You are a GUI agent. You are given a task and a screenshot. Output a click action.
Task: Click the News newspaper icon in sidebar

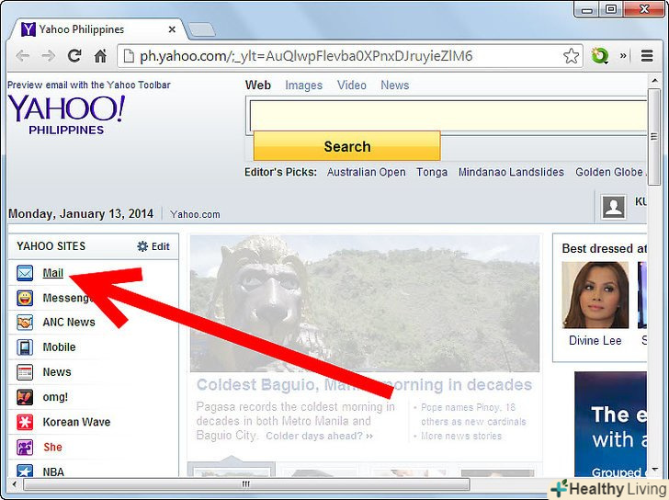[x=25, y=372]
